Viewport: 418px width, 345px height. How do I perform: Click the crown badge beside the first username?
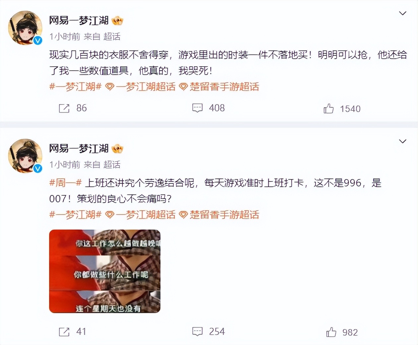click(117, 21)
